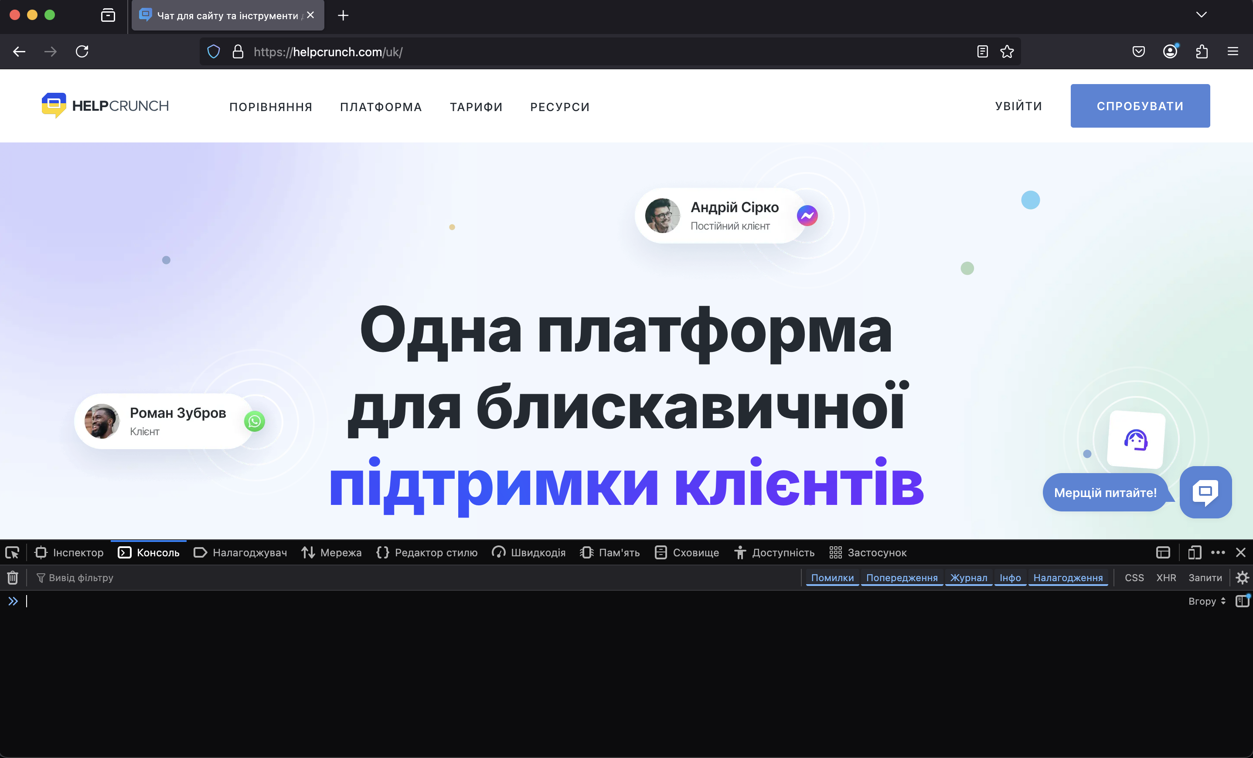Close the HelpCrunch browser tab
This screenshot has width=1253, height=758.
[310, 15]
